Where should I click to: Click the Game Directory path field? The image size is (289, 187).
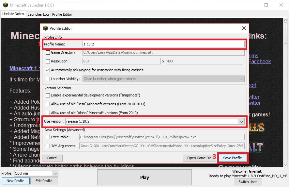[163, 53]
